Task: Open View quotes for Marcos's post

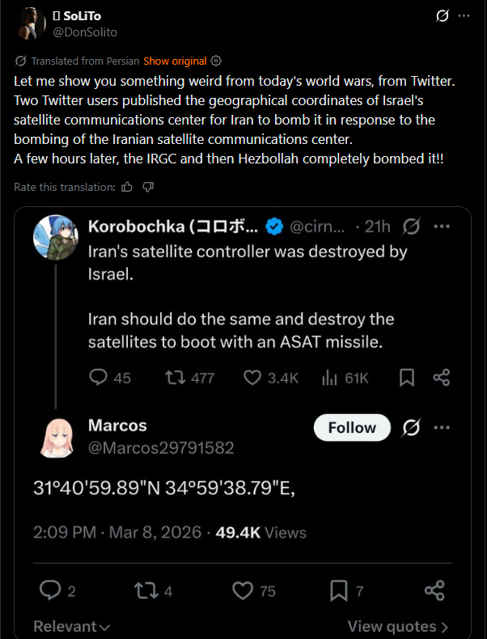Action: 398,626
